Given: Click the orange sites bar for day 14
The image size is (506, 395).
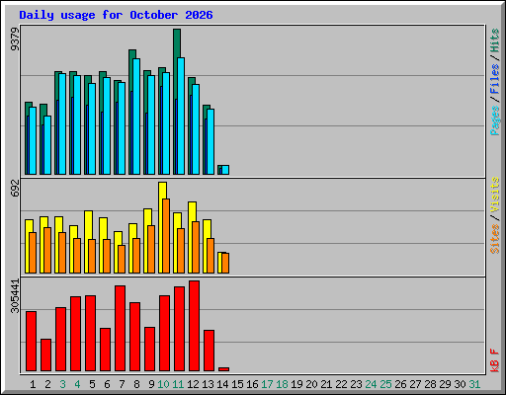Looking at the screenshot, I should [x=225, y=263].
